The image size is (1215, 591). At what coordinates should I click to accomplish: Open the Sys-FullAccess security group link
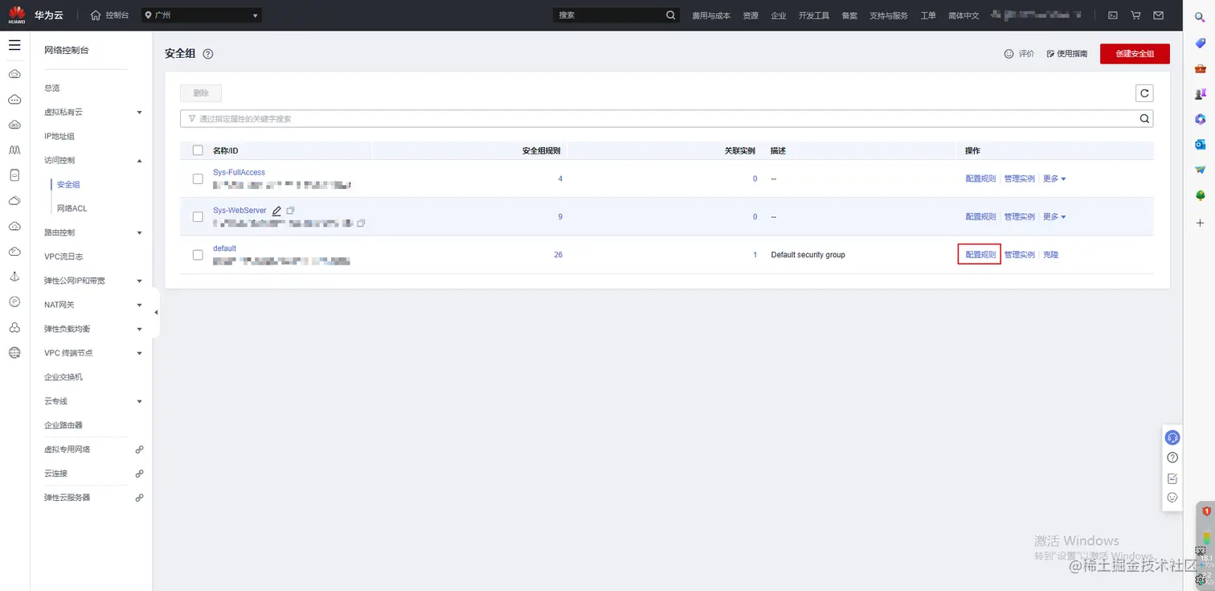239,172
